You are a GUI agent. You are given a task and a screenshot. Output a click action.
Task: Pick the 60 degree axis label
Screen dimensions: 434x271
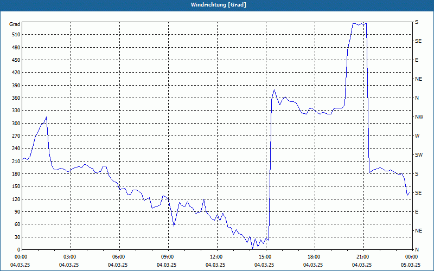(x=17, y=224)
